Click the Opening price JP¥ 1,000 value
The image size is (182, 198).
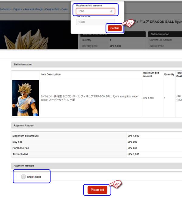[115, 46]
